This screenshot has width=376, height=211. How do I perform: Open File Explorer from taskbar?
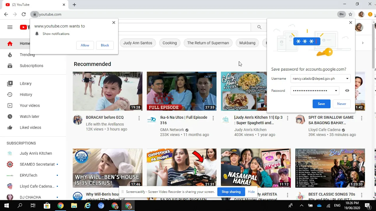click(74, 206)
